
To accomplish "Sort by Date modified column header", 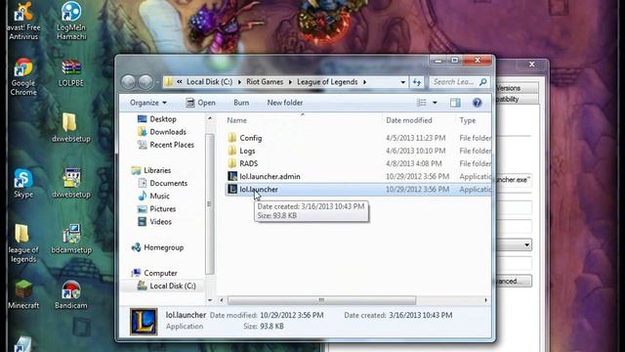I will point(409,120).
